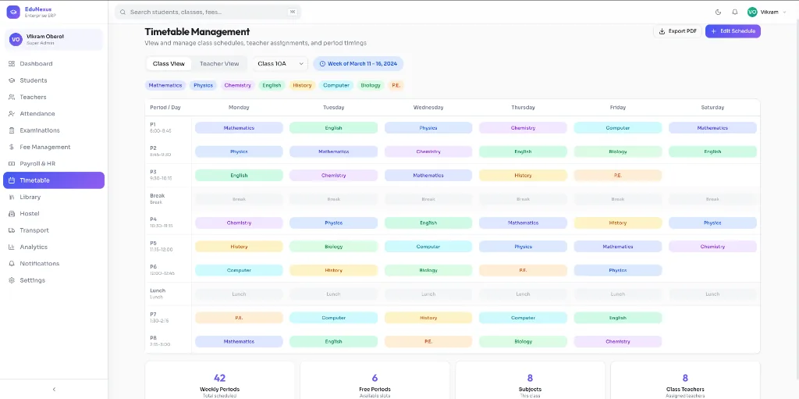Open notifications bell in top bar

point(735,12)
